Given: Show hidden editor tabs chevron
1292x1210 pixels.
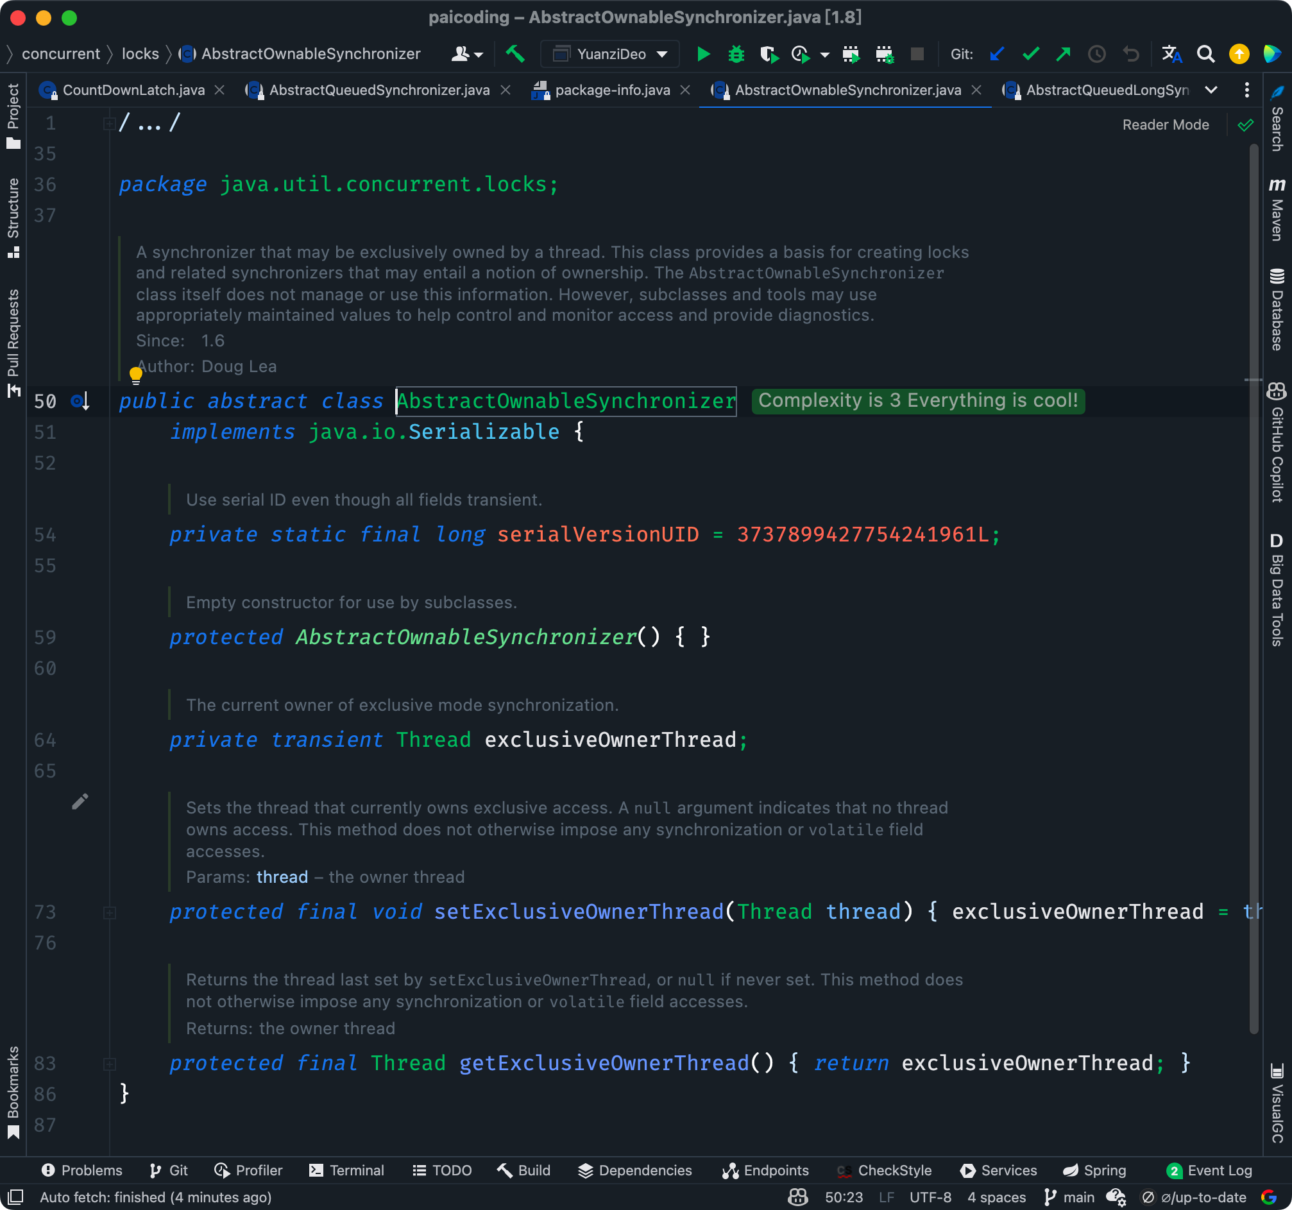Looking at the screenshot, I should (1211, 90).
